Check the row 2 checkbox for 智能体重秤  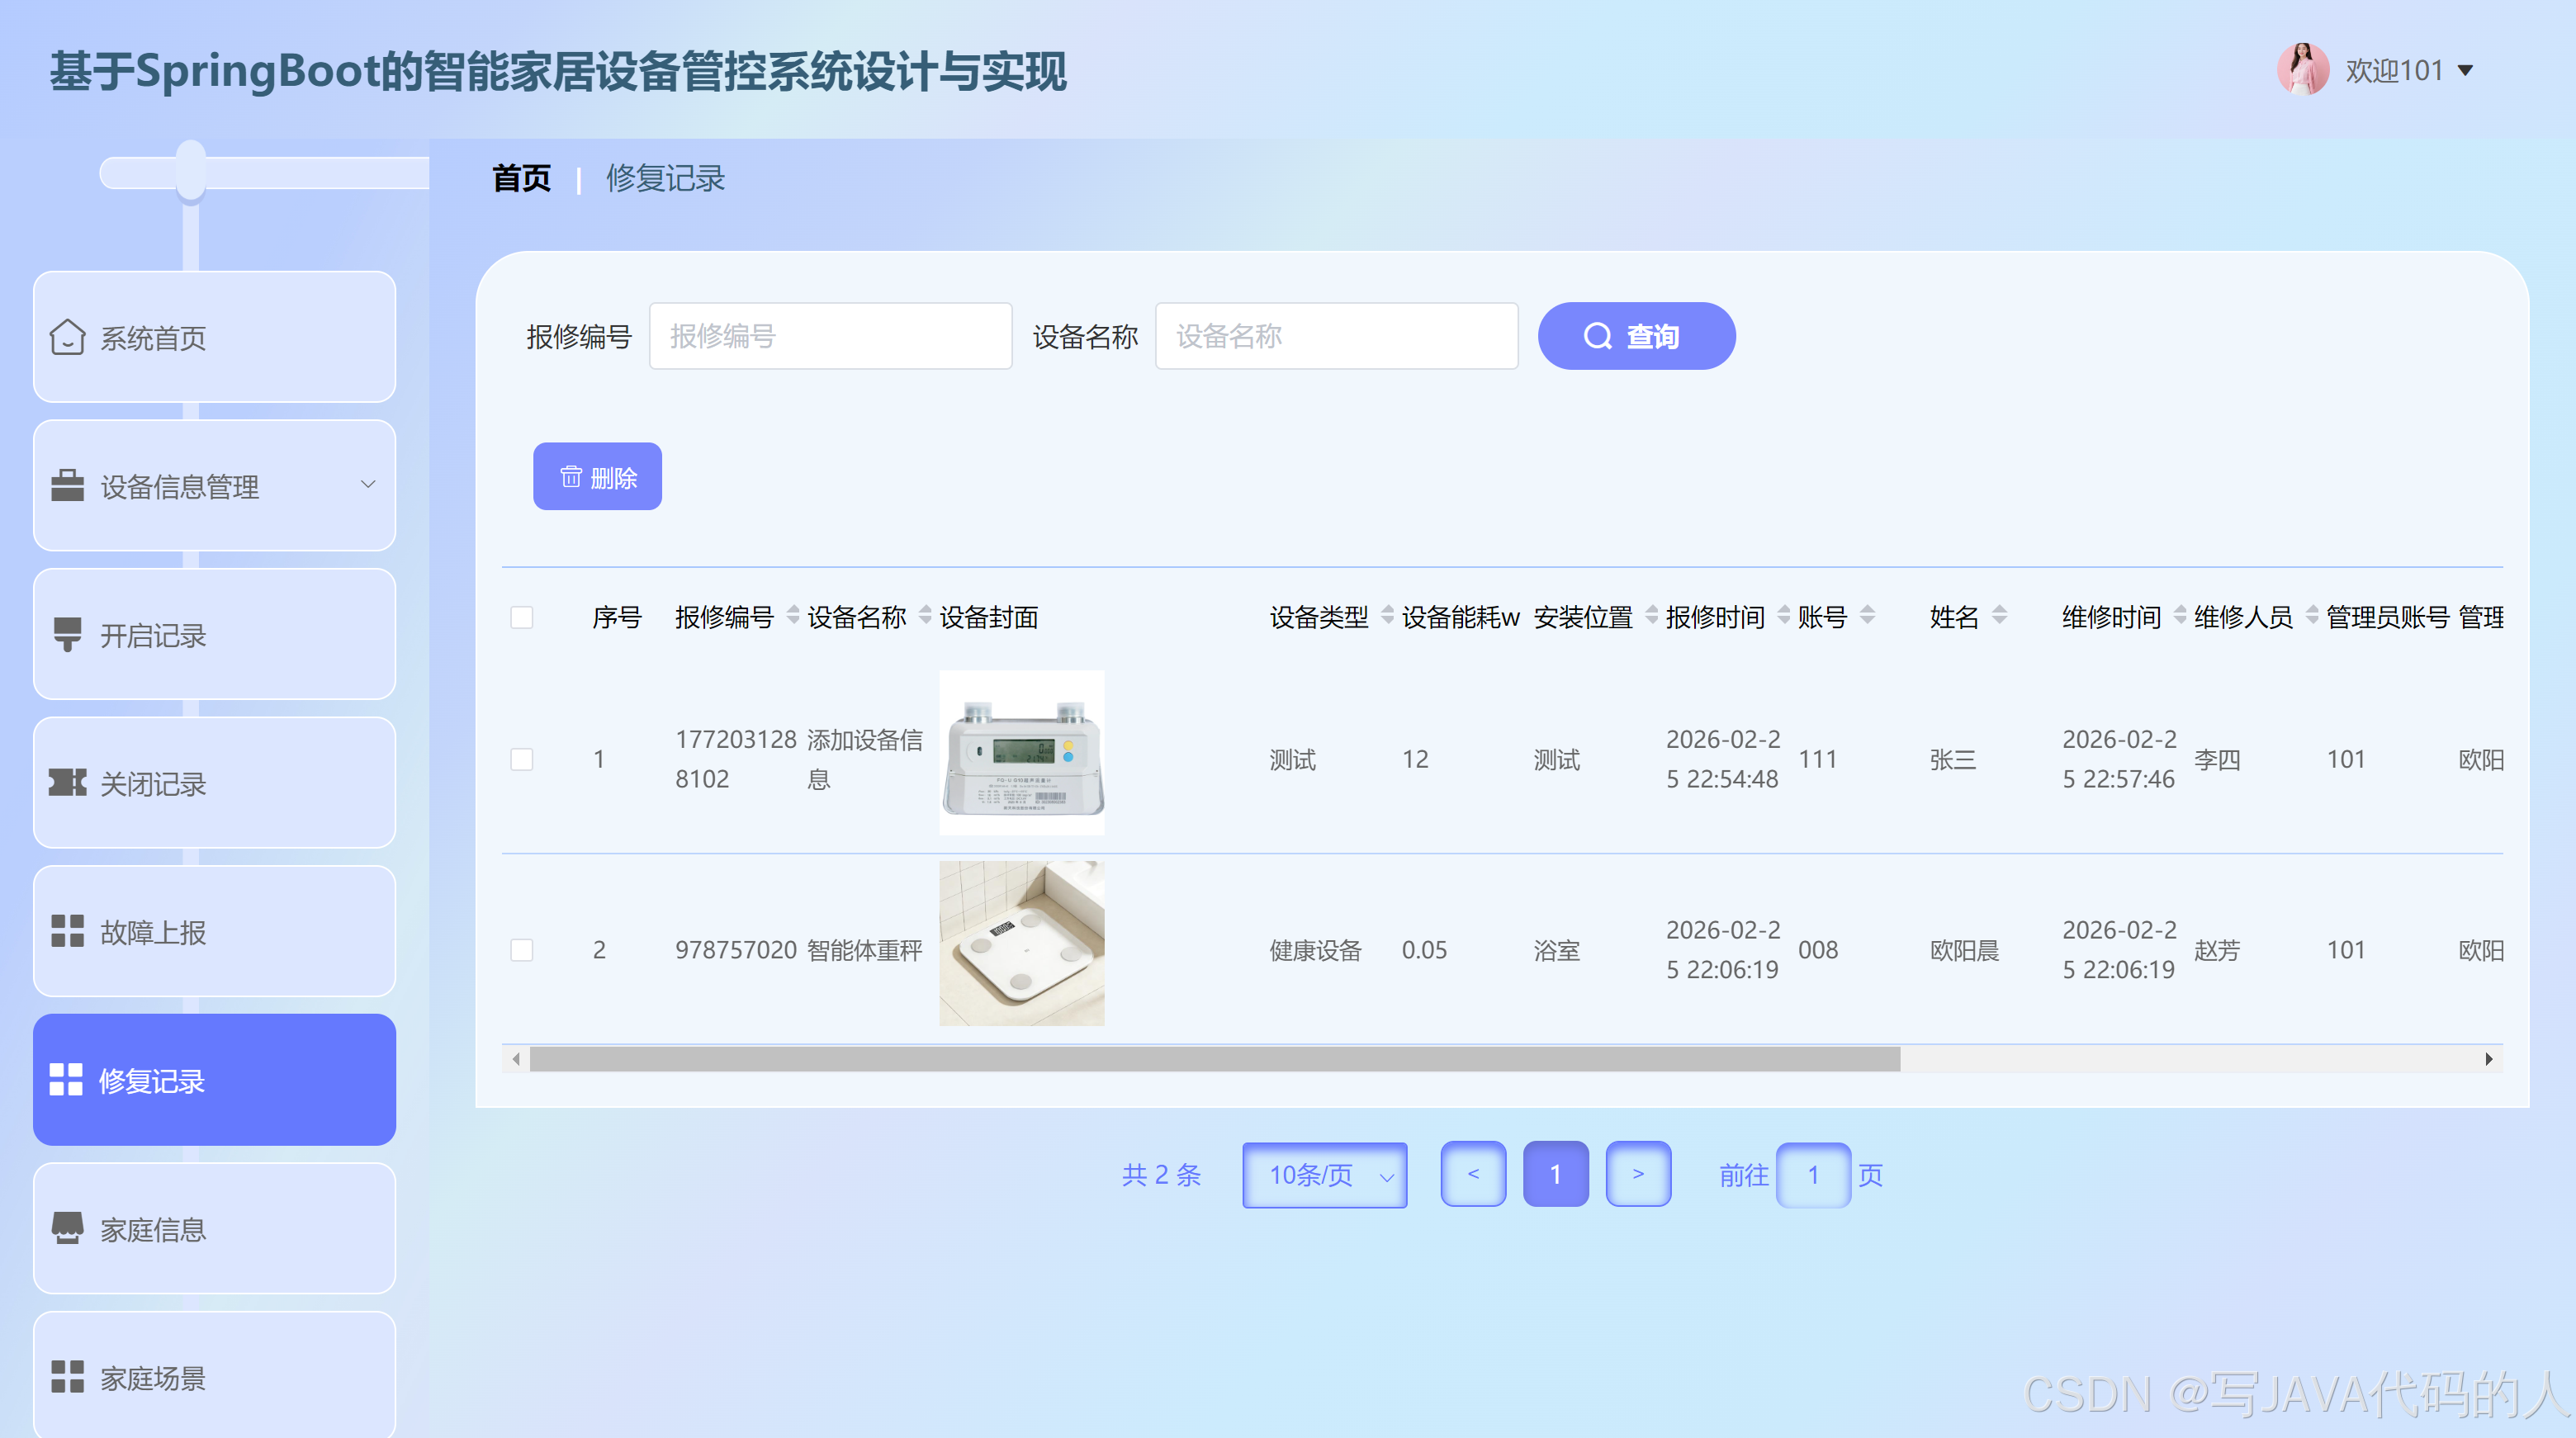click(521, 949)
